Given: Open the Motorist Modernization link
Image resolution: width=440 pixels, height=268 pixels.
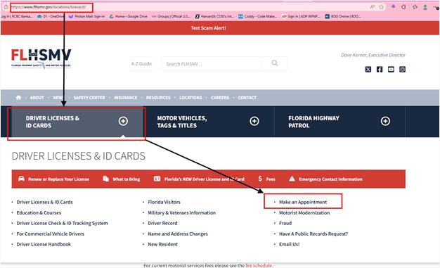Looking at the screenshot, I should [x=304, y=212].
